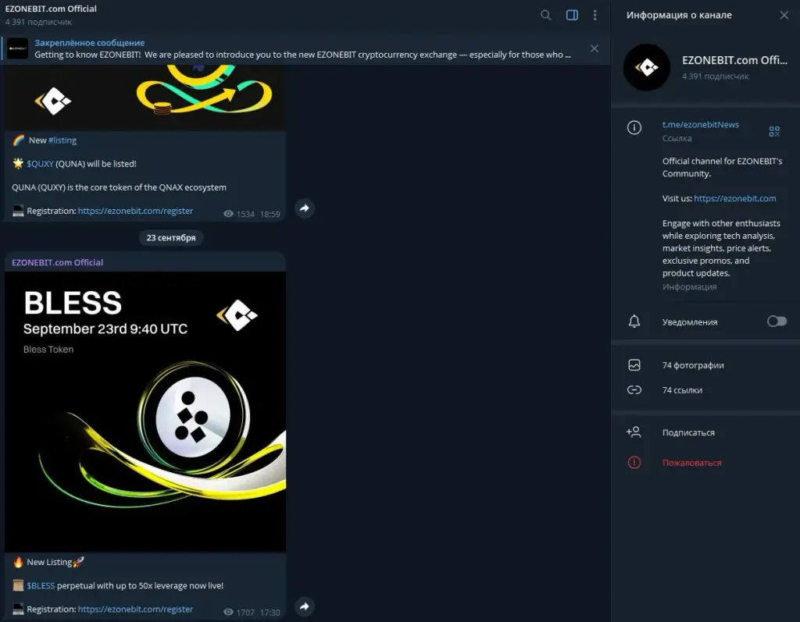Open the t.me/ezonebitNews link
The width and height of the screenshot is (800, 622).
click(x=700, y=124)
